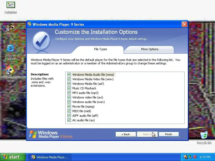Uncheck Windows Media file (asf)
This screenshot has height=161, width=215.
point(69,84)
